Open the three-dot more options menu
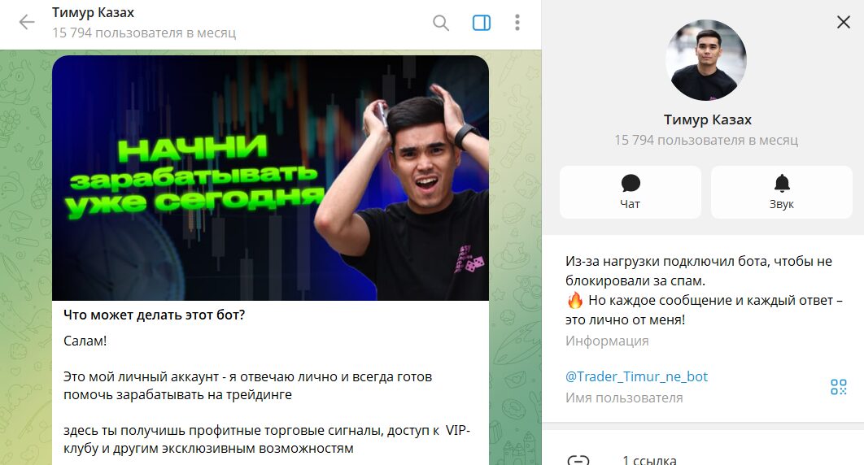The height and width of the screenshot is (465, 864). click(x=517, y=23)
